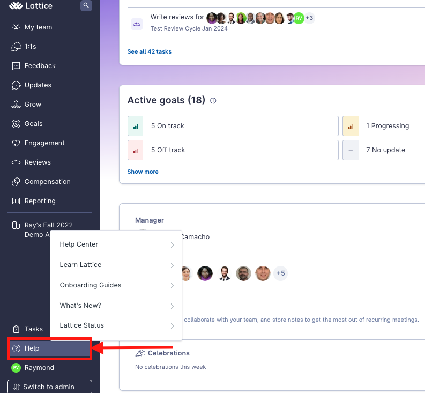Click the 1:1s chat bubble icon
425x393 pixels.
[x=16, y=47]
